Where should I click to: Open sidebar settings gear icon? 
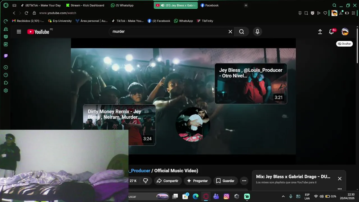pyautogui.click(x=6, y=91)
